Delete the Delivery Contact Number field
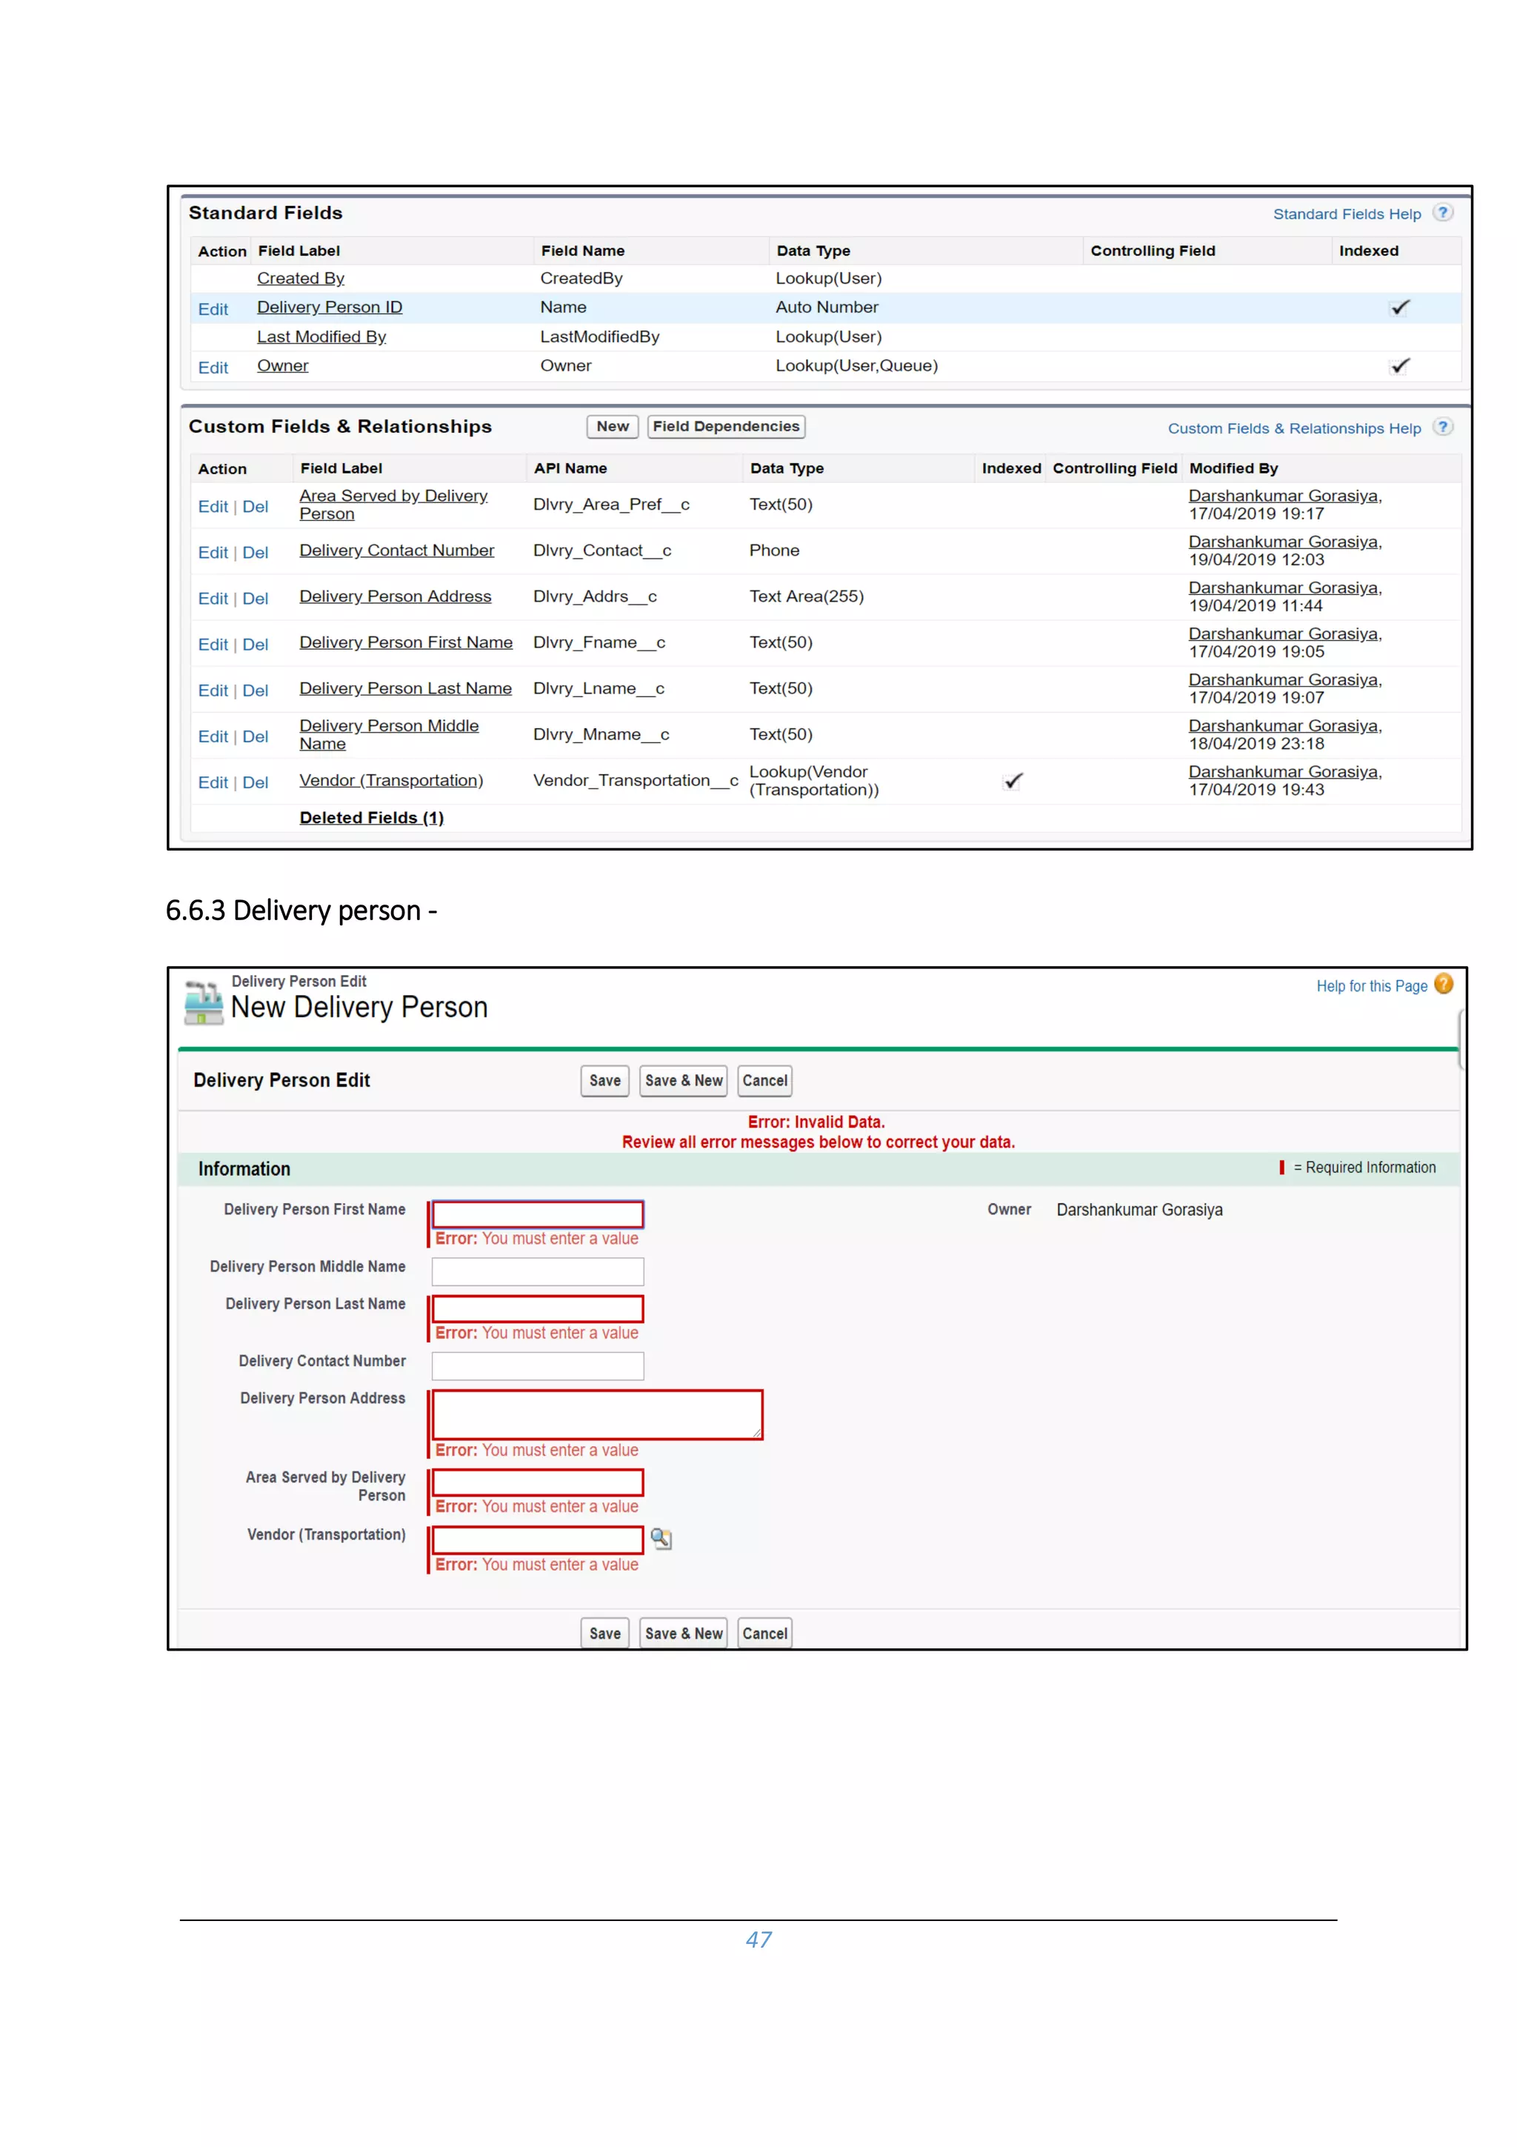The image size is (1517, 2147). 255,553
